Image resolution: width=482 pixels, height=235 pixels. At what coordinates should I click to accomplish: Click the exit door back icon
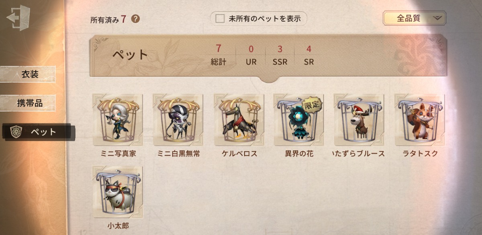18,18
